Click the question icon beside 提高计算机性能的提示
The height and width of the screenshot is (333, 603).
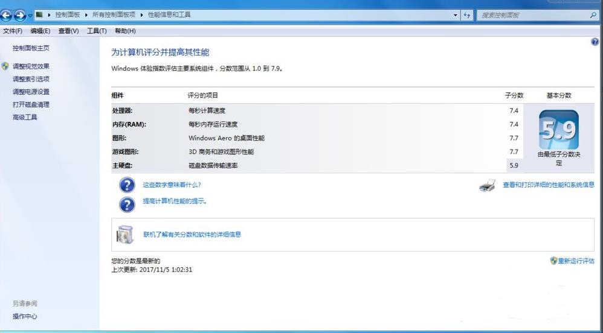point(127,205)
